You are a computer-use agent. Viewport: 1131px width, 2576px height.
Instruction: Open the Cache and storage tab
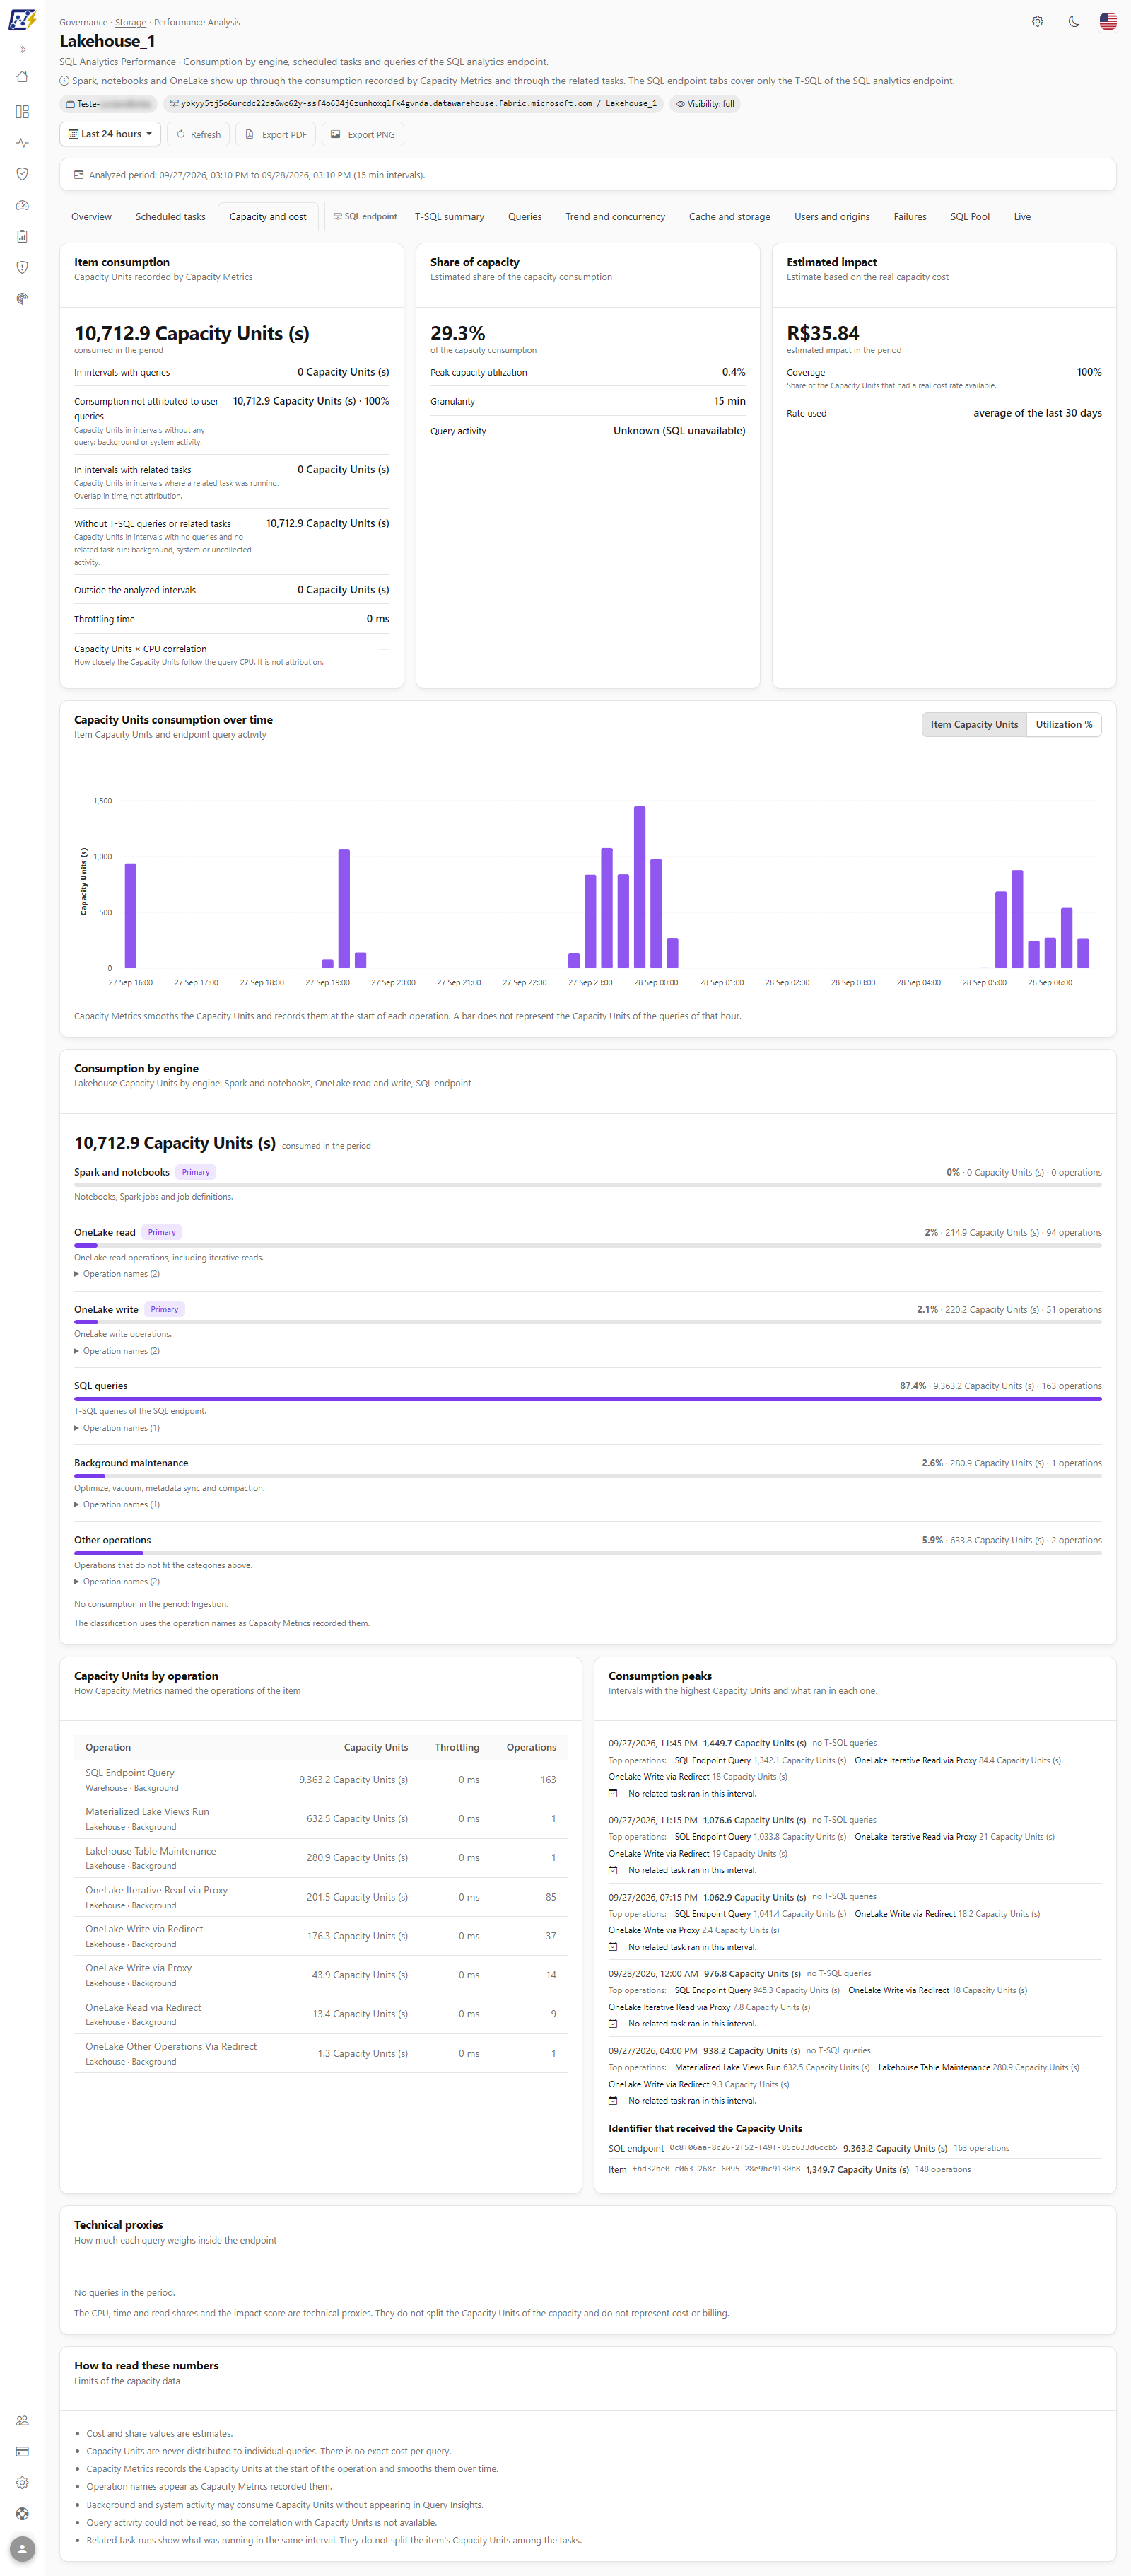[729, 216]
